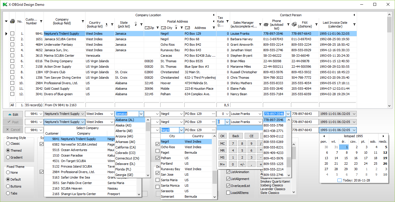Select California (CA) from state list
The image size is (395, 202).
point(125,147)
